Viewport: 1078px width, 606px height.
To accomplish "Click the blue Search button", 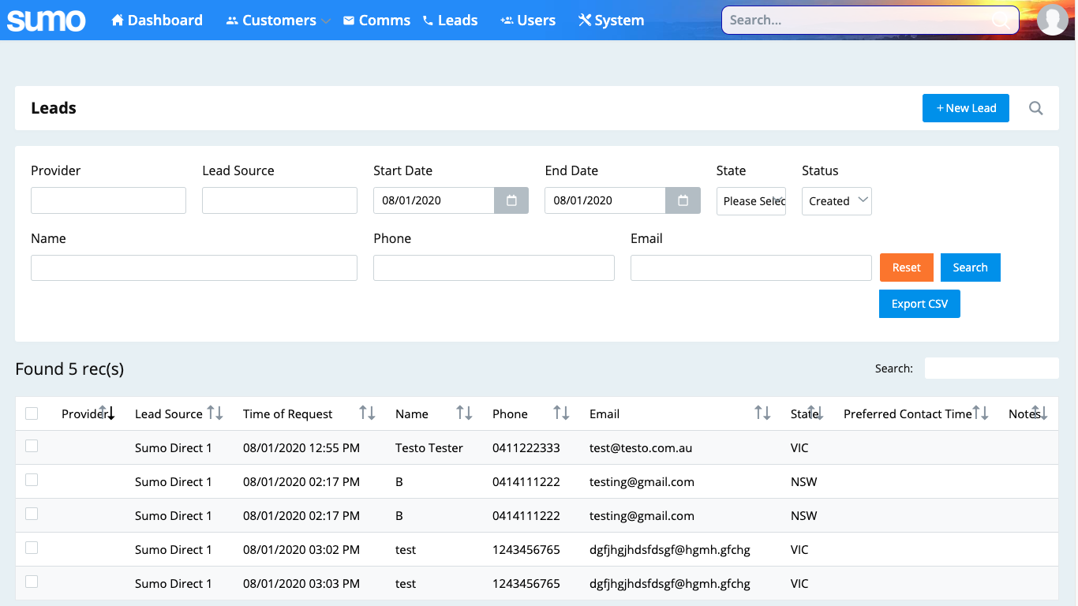I will coord(971,267).
